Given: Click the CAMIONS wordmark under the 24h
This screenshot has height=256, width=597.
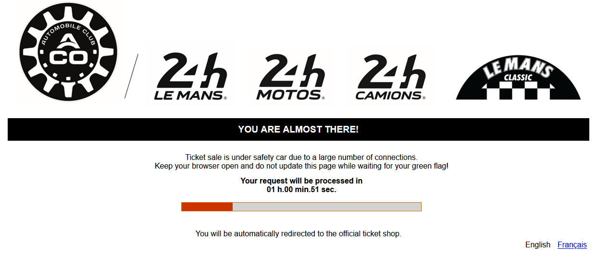Looking at the screenshot, I should click(388, 95).
